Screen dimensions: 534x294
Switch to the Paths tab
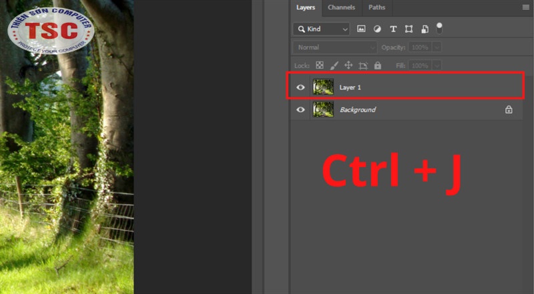tap(376, 7)
